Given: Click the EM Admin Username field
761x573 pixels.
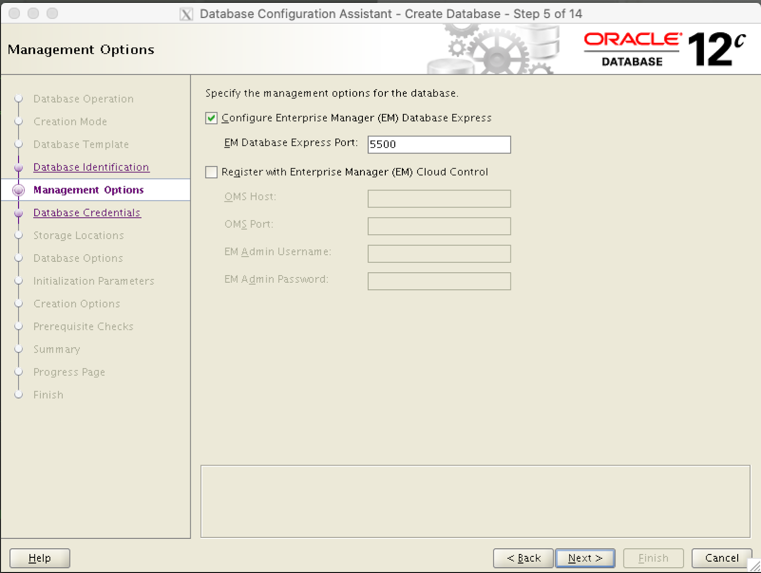Looking at the screenshot, I should (x=439, y=254).
